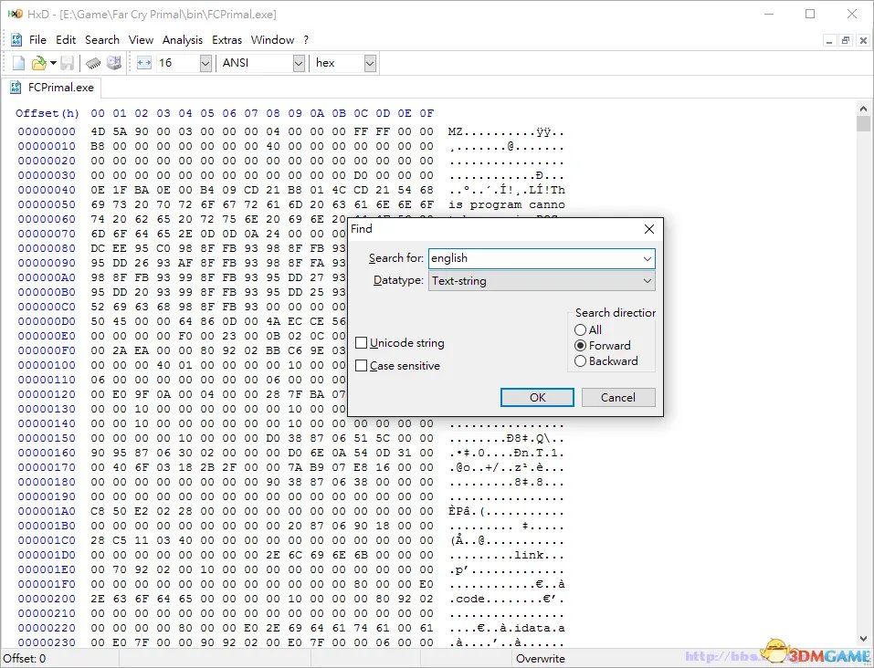This screenshot has height=668, width=874.
Task: Click the Open disk icon in toolbar
Action: (x=114, y=63)
